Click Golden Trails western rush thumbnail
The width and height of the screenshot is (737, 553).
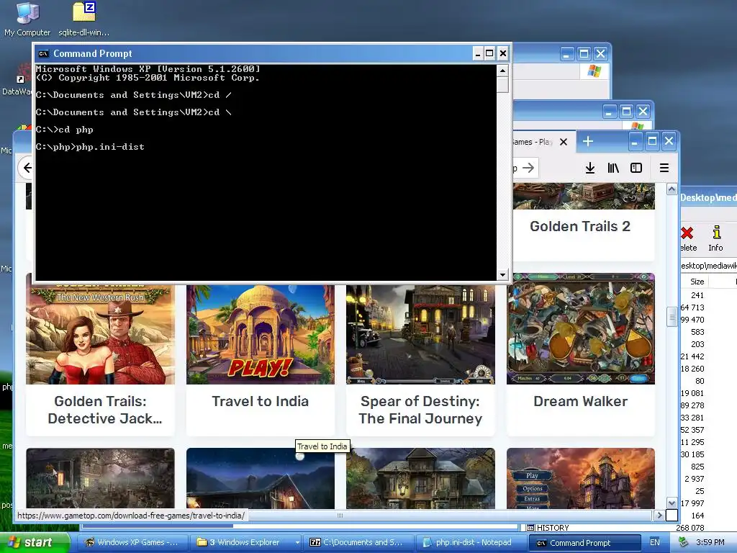(x=101, y=334)
